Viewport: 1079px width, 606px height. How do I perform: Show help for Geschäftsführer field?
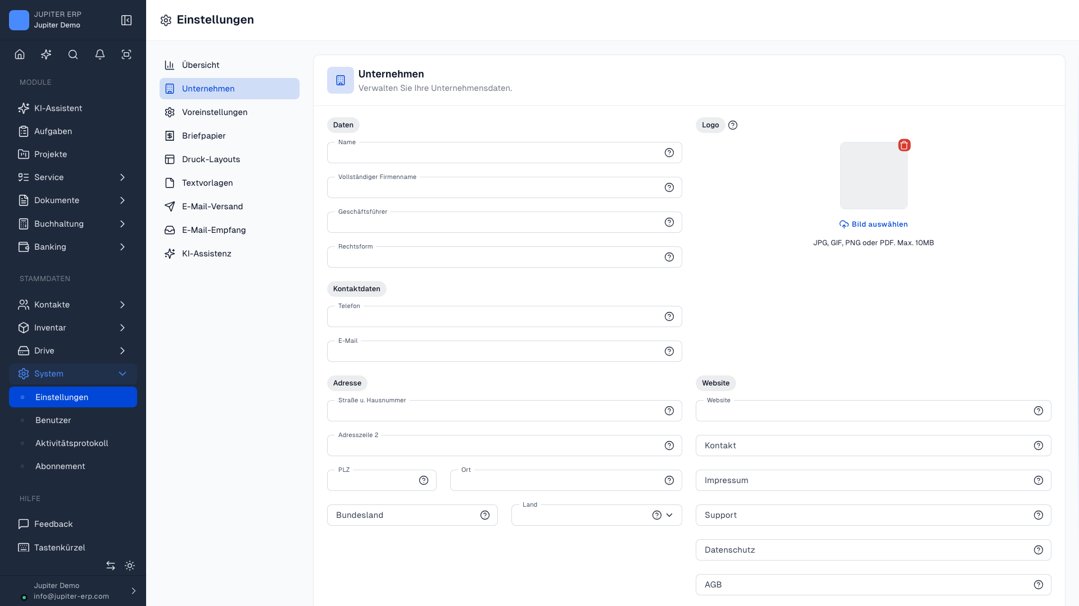669,222
